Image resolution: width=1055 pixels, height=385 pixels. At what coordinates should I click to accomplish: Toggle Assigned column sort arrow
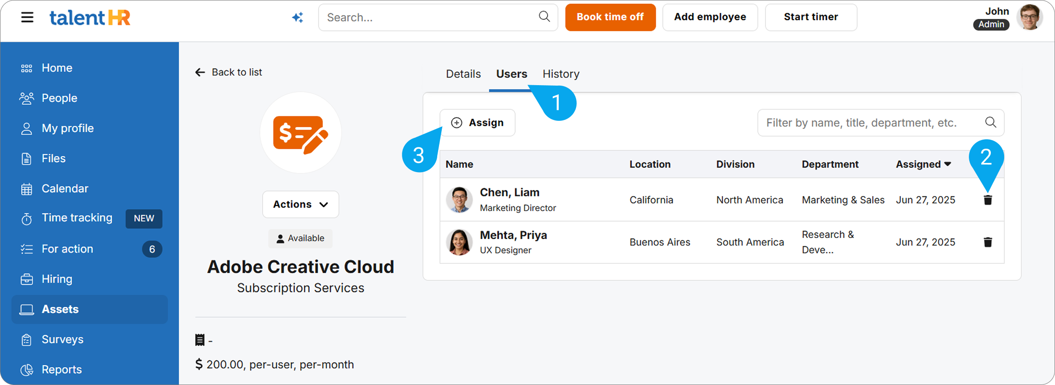[x=948, y=164]
